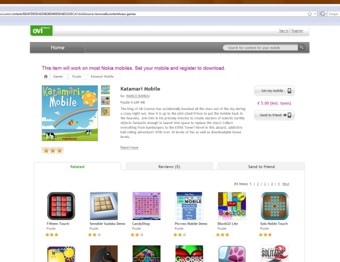Screen dimensions: 340x262
Task: Switch to the Send to friend tab
Action: click(x=261, y=167)
